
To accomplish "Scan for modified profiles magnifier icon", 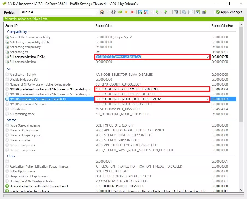I will (x=184, y=12).
